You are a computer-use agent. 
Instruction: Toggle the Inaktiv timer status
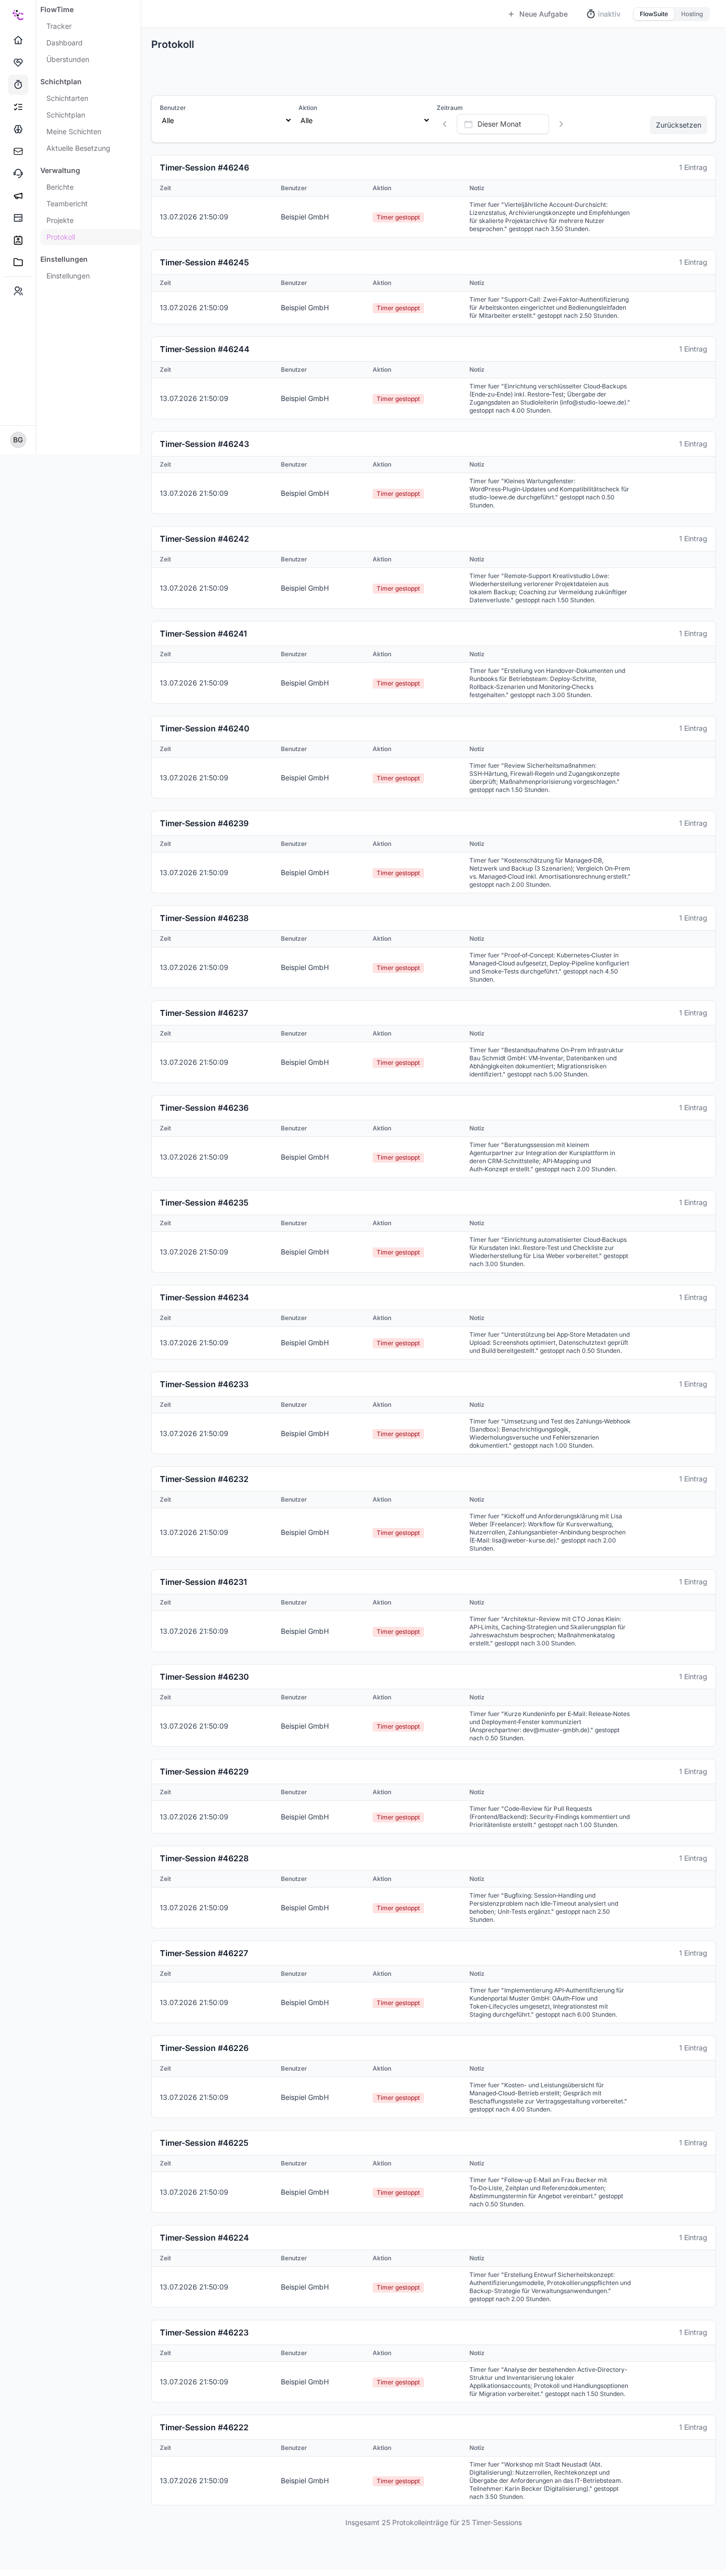[603, 14]
